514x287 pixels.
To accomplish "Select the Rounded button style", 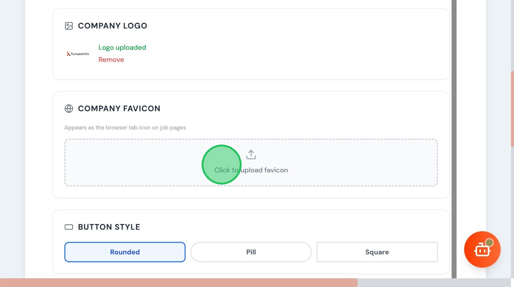I will tap(125, 252).
